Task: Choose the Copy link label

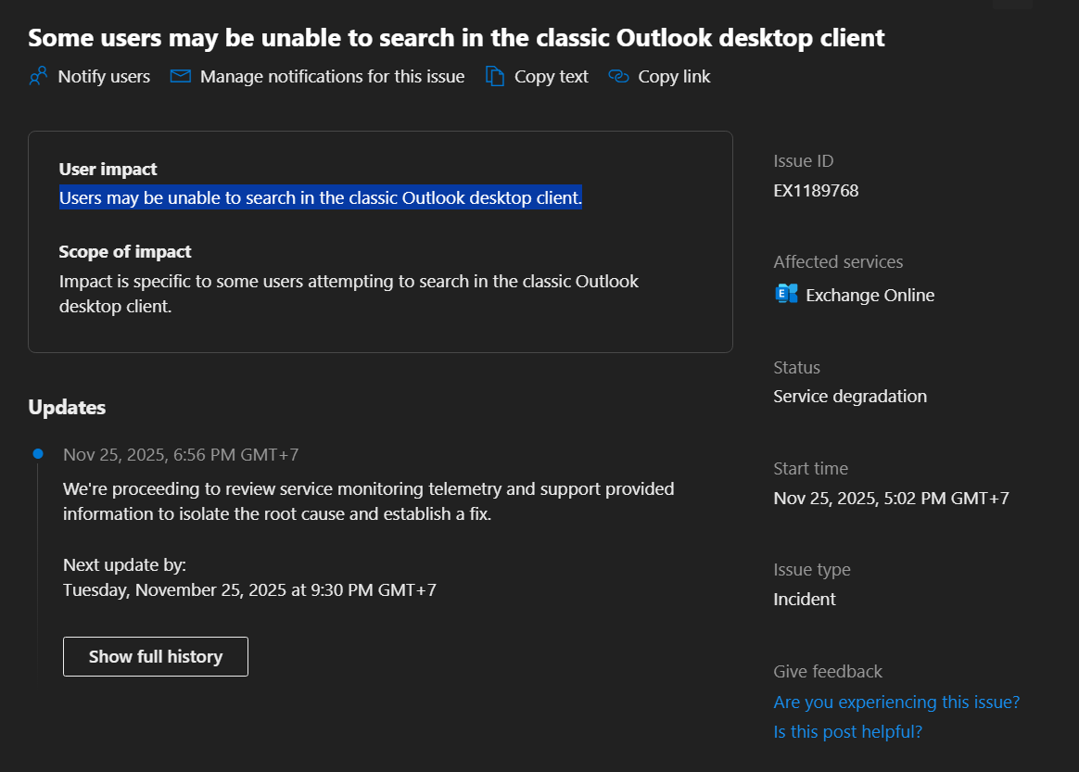Action: click(x=674, y=76)
